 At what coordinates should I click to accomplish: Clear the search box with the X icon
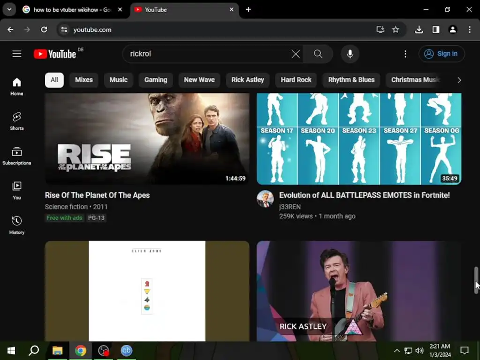click(x=296, y=54)
